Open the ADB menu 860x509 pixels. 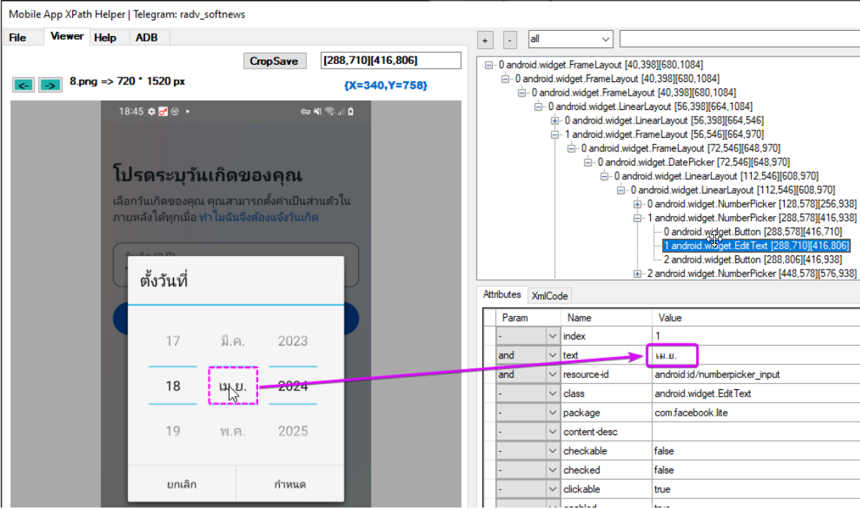click(x=147, y=38)
